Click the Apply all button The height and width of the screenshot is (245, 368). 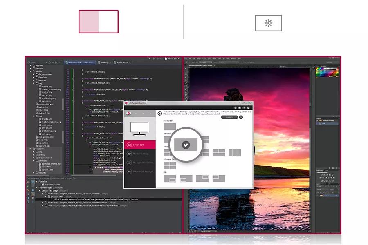[229, 117]
